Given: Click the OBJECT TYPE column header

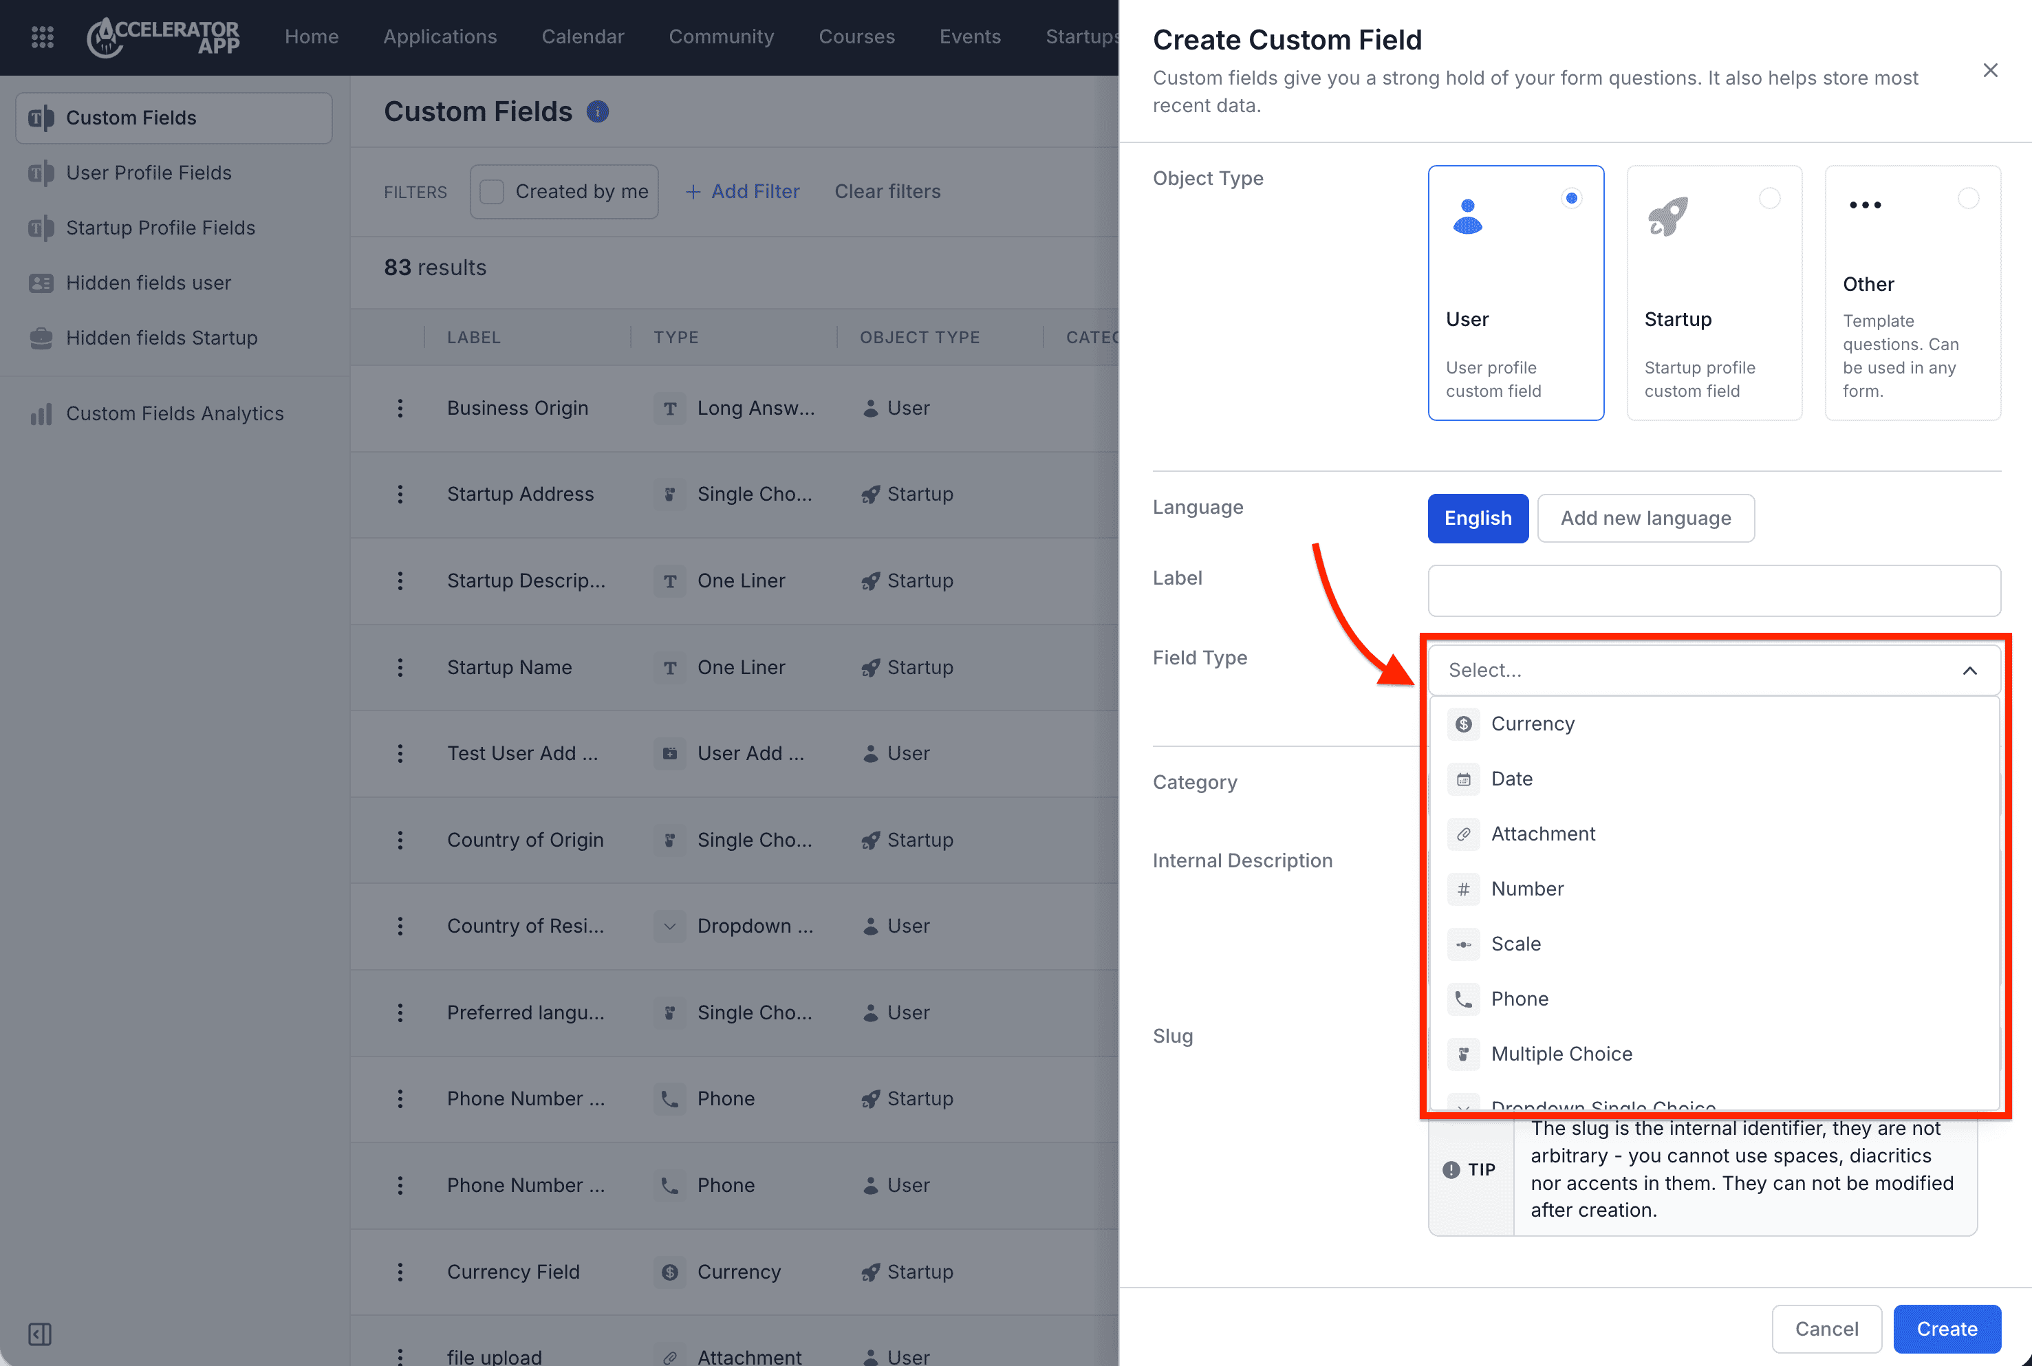Looking at the screenshot, I should coord(920,337).
